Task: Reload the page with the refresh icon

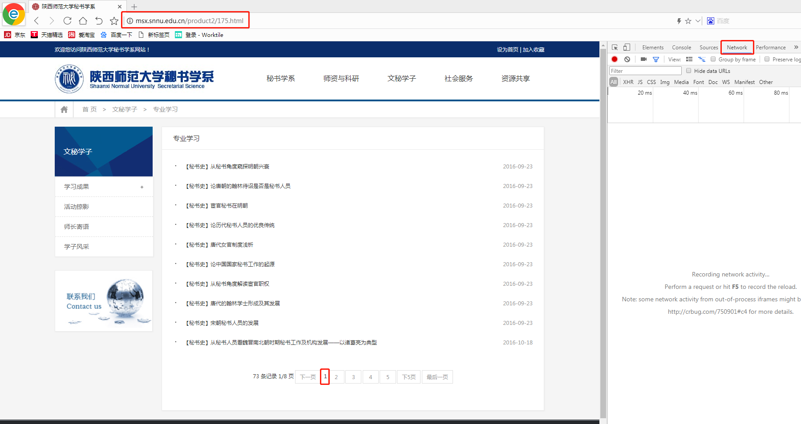Action: pyautogui.click(x=67, y=21)
